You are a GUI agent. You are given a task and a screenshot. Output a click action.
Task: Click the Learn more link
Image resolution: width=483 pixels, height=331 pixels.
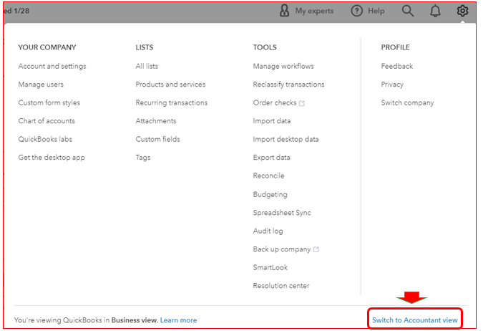178,320
